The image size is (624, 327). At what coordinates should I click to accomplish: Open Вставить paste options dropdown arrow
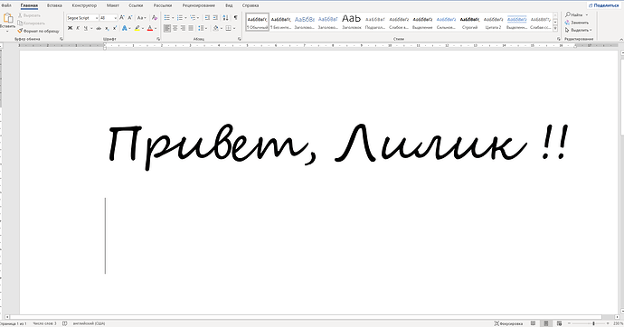(7, 31)
